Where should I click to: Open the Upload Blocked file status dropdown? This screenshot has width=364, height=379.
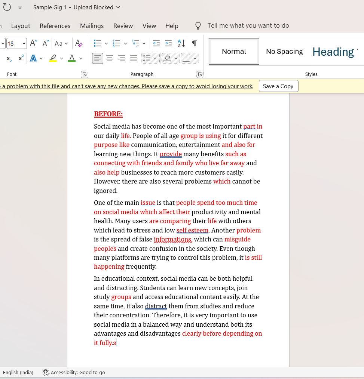point(97,7)
